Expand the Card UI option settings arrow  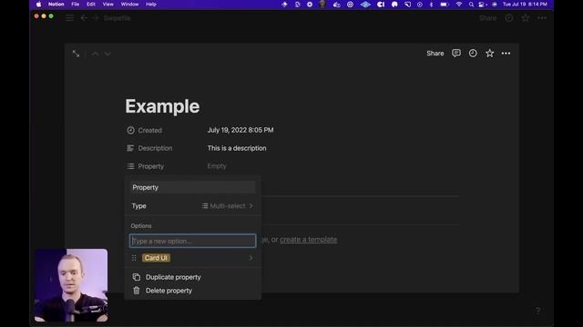251,258
